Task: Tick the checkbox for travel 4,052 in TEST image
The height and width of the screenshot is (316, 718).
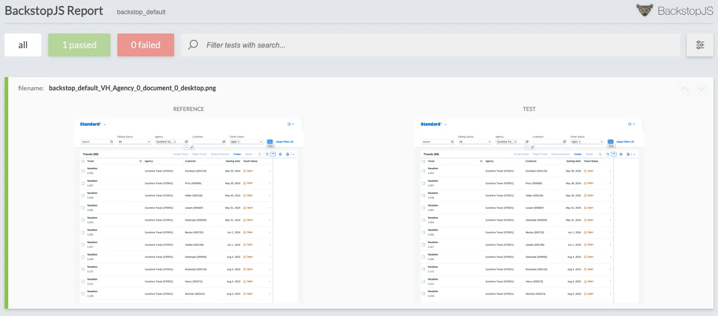Action: pyautogui.click(x=424, y=171)
